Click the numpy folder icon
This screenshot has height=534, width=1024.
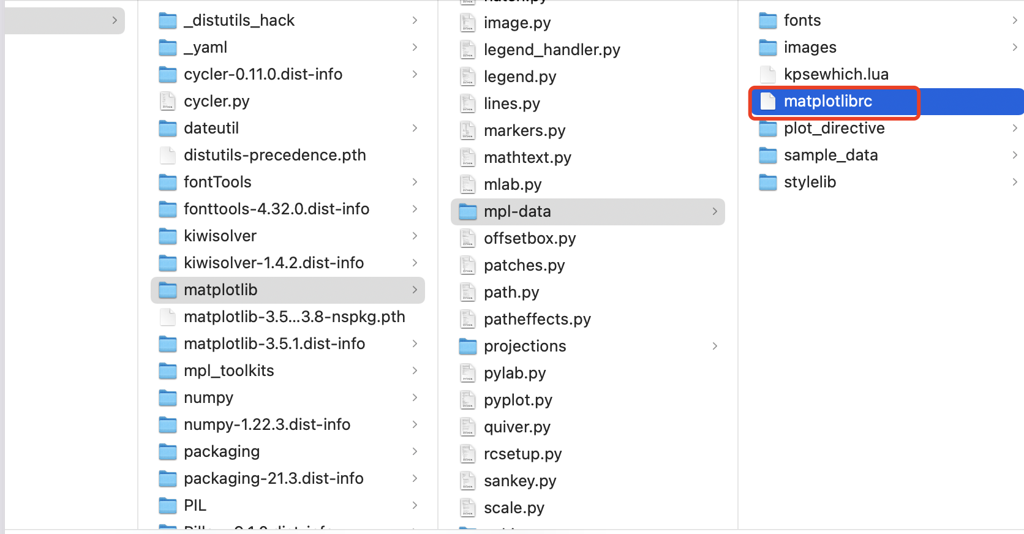click(168, 398)
